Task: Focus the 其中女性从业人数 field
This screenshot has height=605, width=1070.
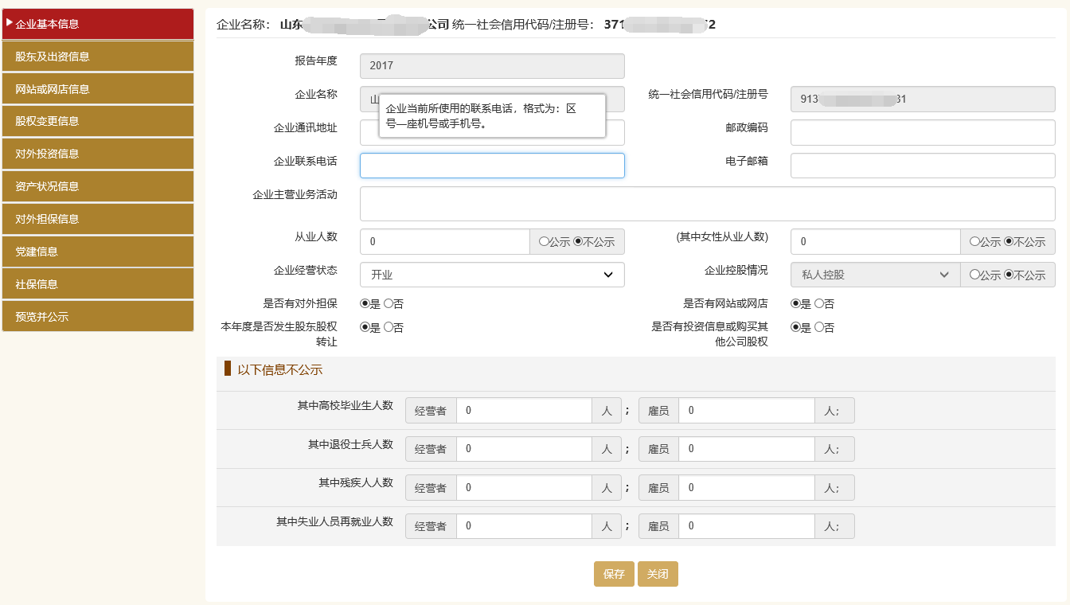Action: pos(876,241)
